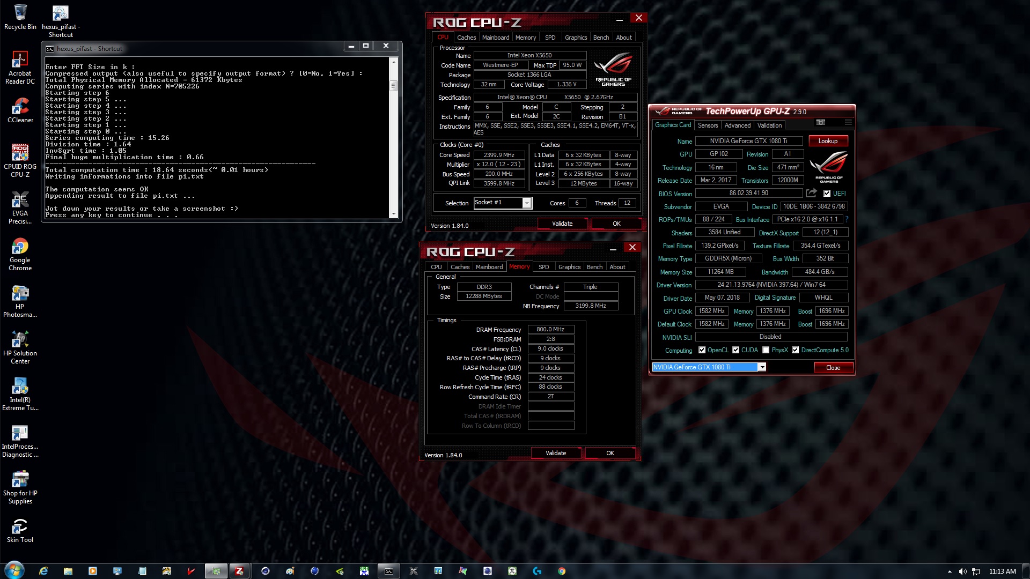Open the GPU-Z hamburger menu
The image size is (1030, 579).
click(848, 123)
